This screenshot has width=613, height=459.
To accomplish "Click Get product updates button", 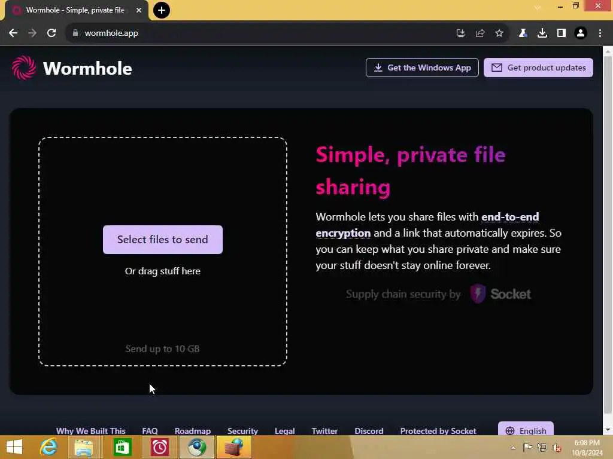I will [538, 68].
